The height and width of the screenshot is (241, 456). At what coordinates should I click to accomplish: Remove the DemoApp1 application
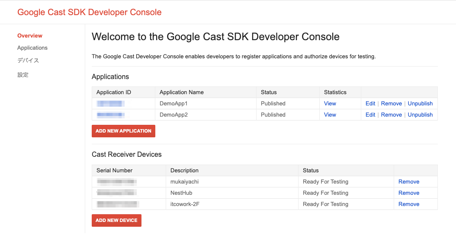click(x=392, y=103)
